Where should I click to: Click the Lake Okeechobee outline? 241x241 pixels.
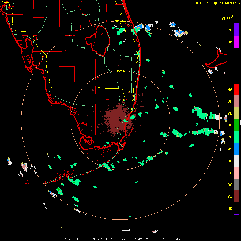coord(98,41)
